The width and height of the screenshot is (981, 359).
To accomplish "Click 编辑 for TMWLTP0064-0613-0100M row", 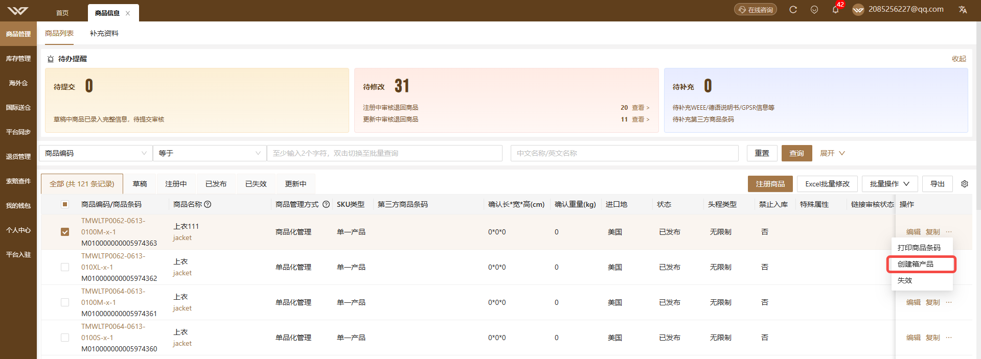I will tap(913, 302).
